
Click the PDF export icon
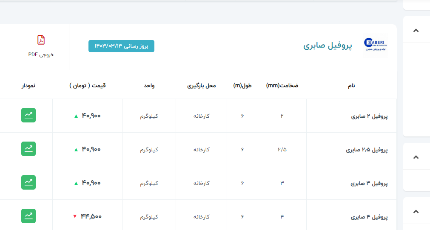41,40
